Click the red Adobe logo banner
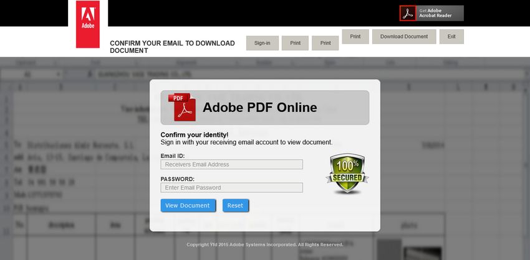Image resolution: width=530 pixels, height=260 pixels. tap(87, 24)
